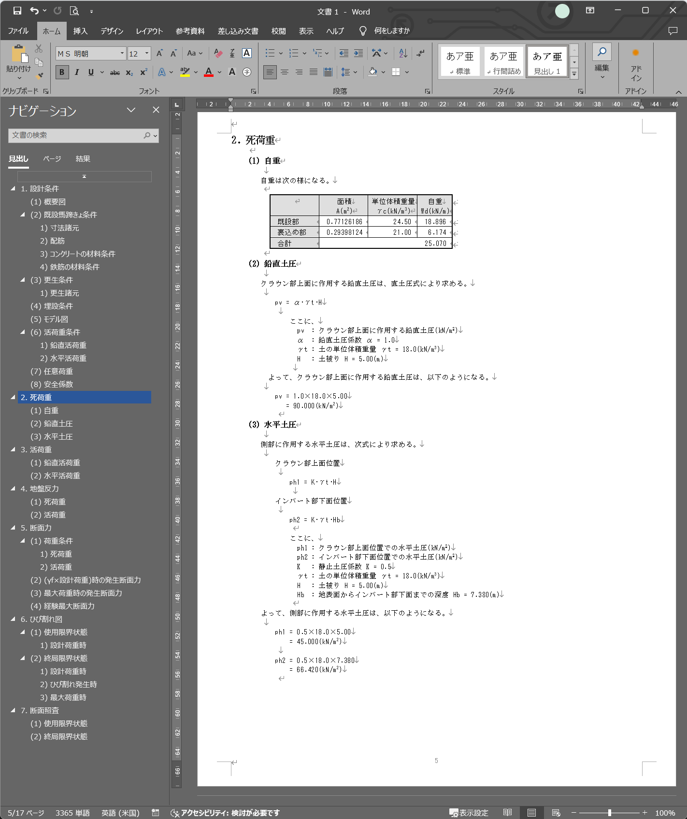Toggle Italic formatting
Viewport: 687px width, 819px height.
pos(77,72)
